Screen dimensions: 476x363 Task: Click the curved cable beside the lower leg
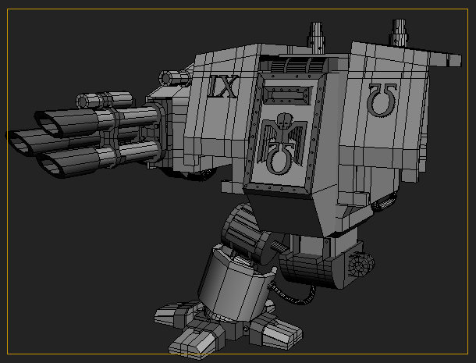293,294
